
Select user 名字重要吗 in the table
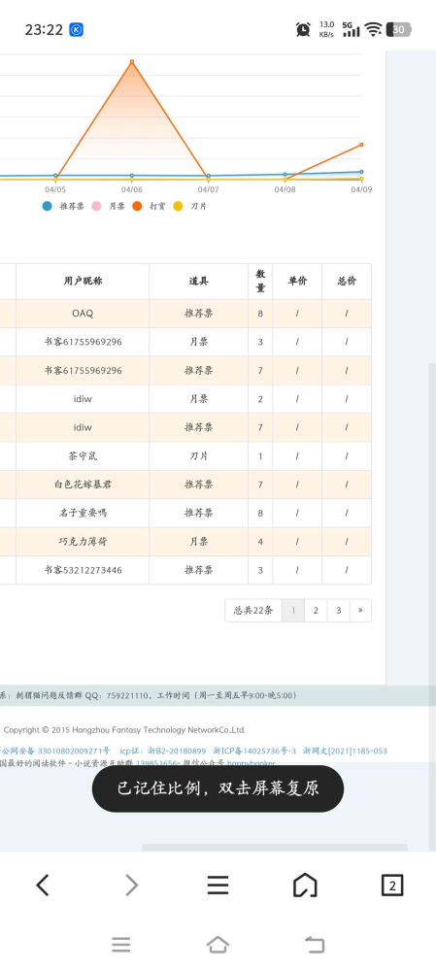click(83, 513)
